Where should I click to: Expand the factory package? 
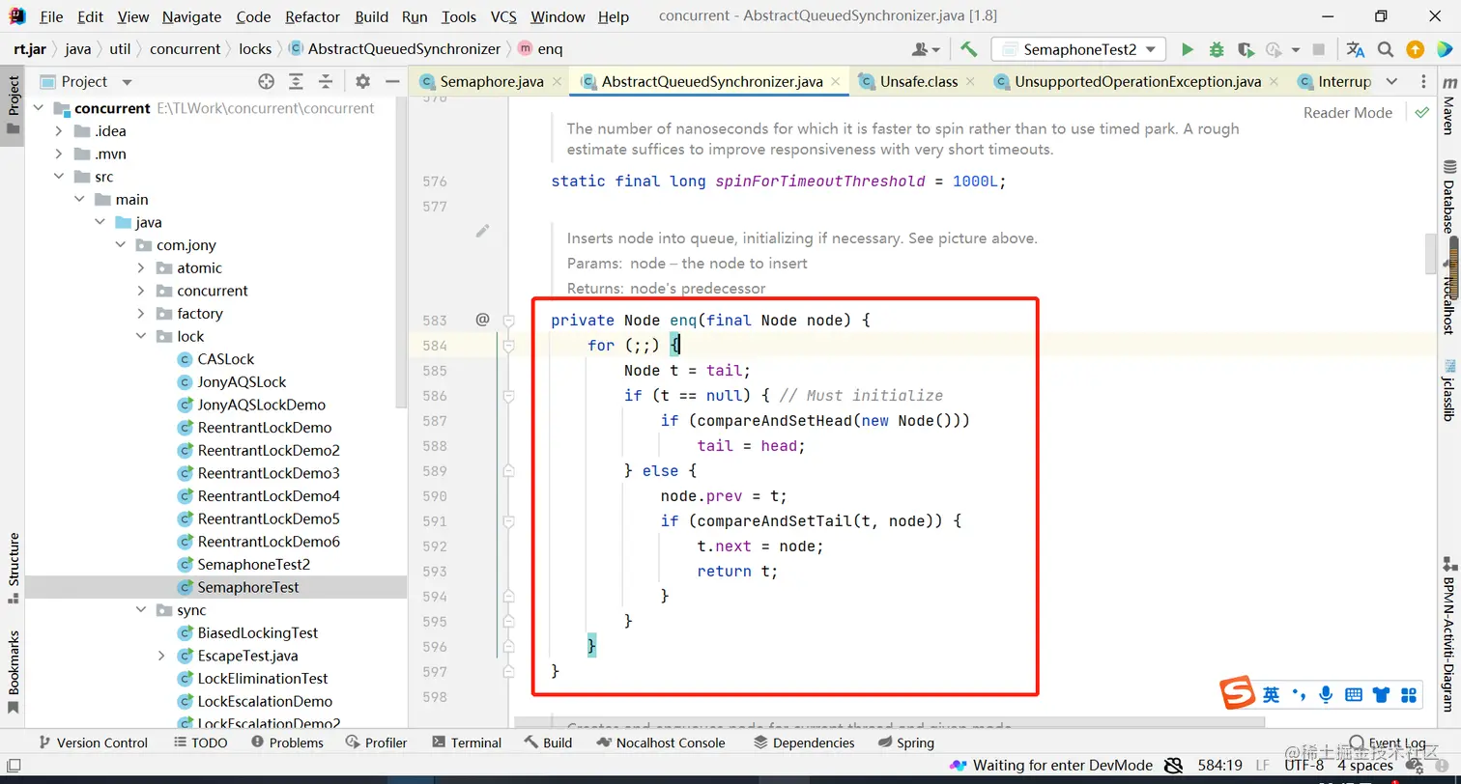coord(141,314)
